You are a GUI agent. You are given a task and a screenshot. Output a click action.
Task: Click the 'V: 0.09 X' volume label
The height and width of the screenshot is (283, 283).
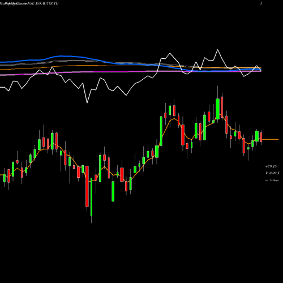(x=272, y=173)
